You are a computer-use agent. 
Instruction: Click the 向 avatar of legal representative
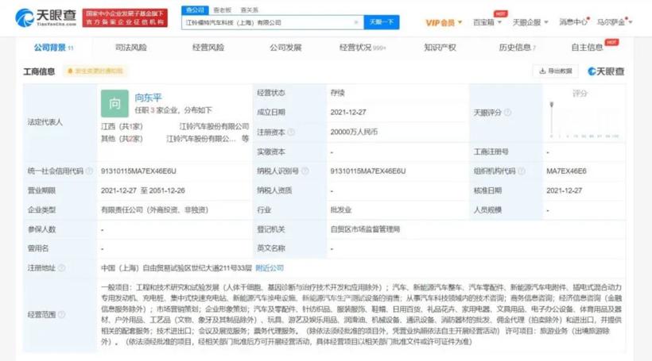coord(114,103)
